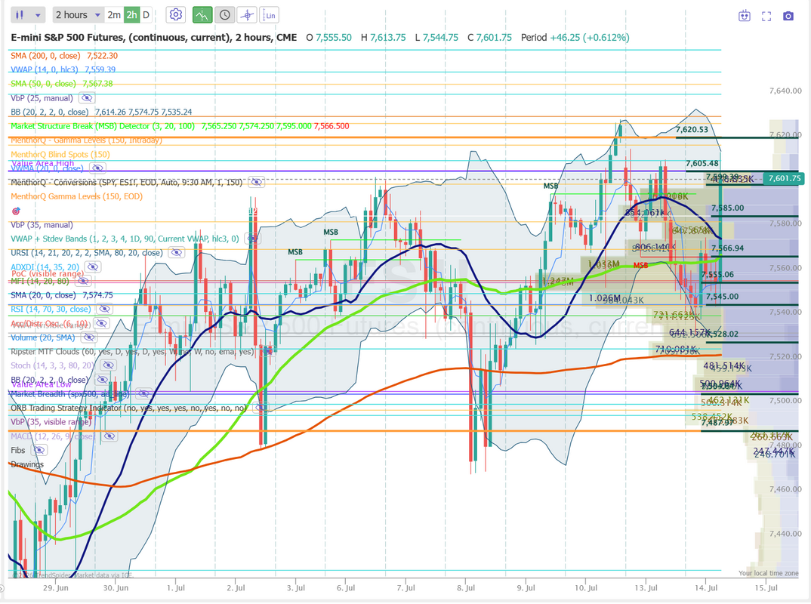The image size is (811, 604).
Task: Select the D daily timeframe tab
Action: [x=146, y=15]
